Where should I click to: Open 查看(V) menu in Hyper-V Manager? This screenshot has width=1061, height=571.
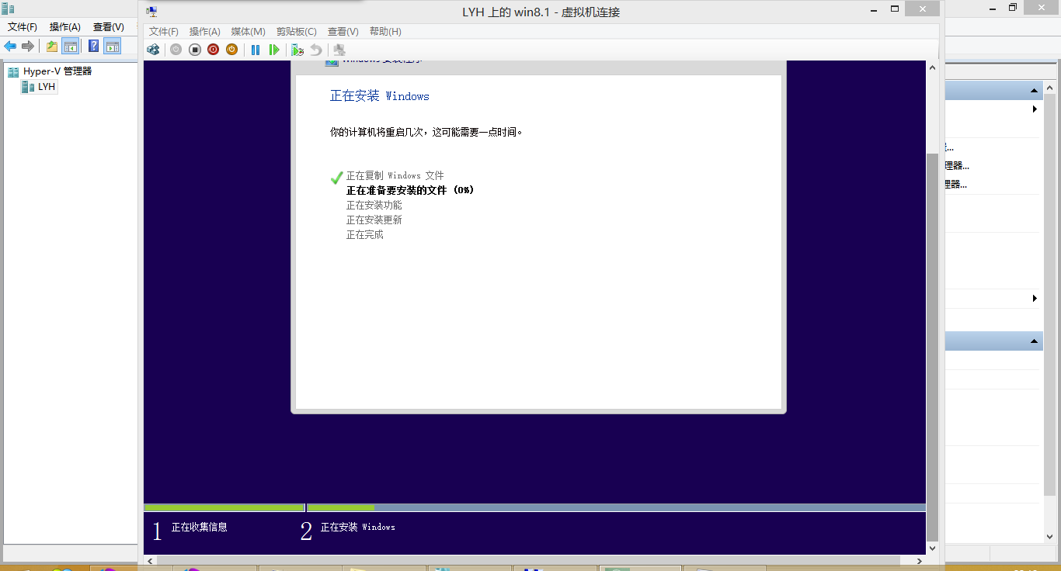[109, 27]
